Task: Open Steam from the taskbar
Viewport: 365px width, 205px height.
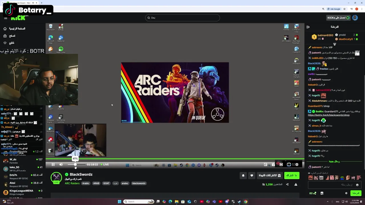Action: coord(239,202)
